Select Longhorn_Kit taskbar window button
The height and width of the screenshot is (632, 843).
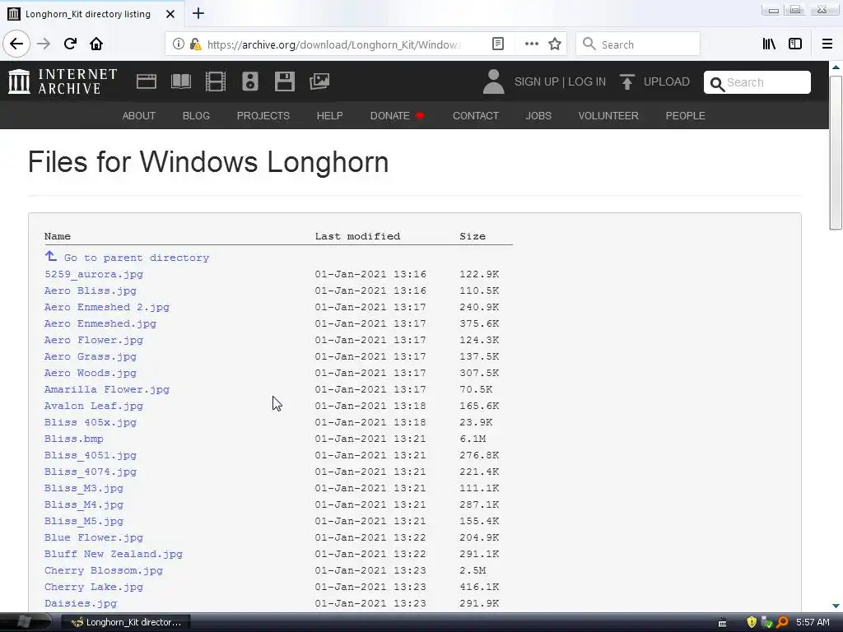(x=125, y=622)
